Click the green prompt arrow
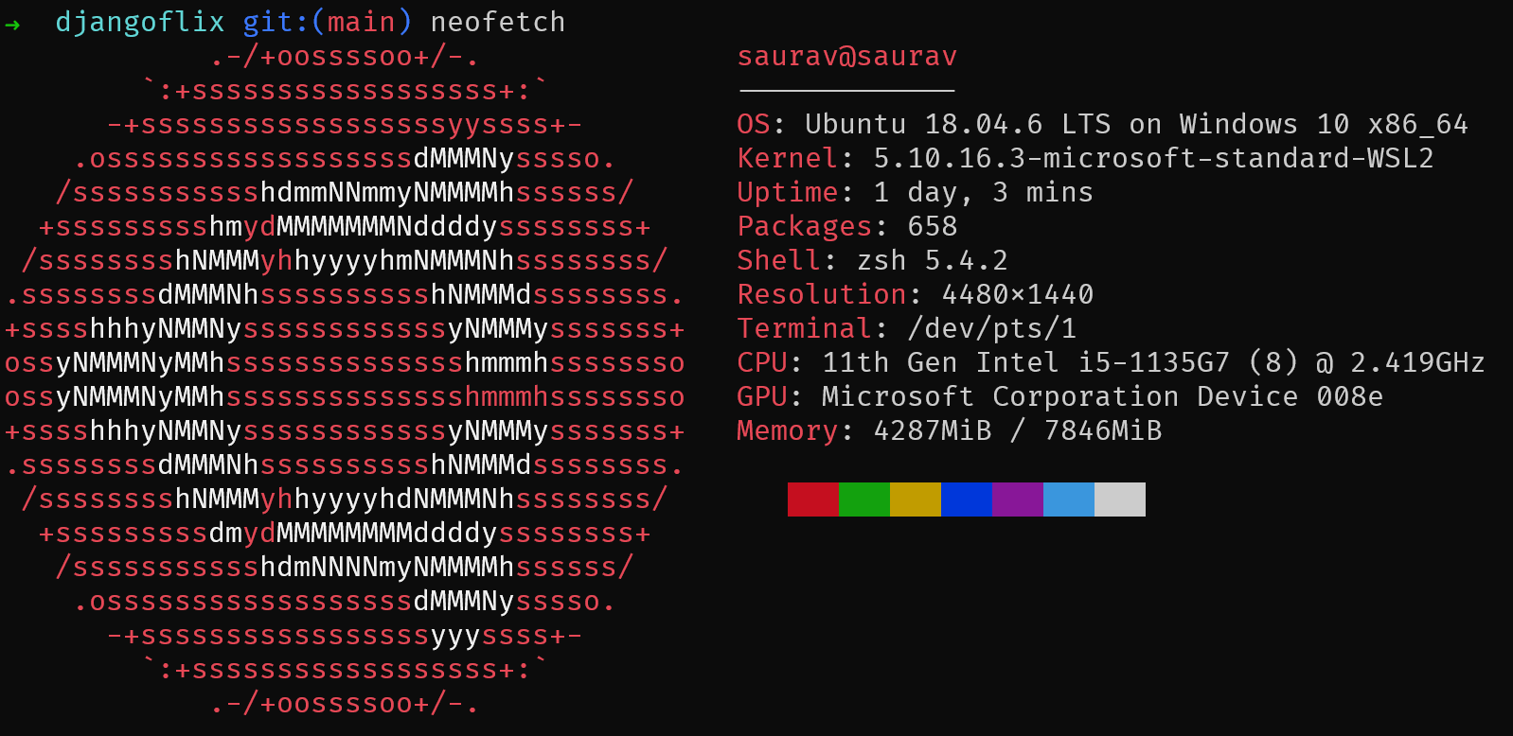 12,24
